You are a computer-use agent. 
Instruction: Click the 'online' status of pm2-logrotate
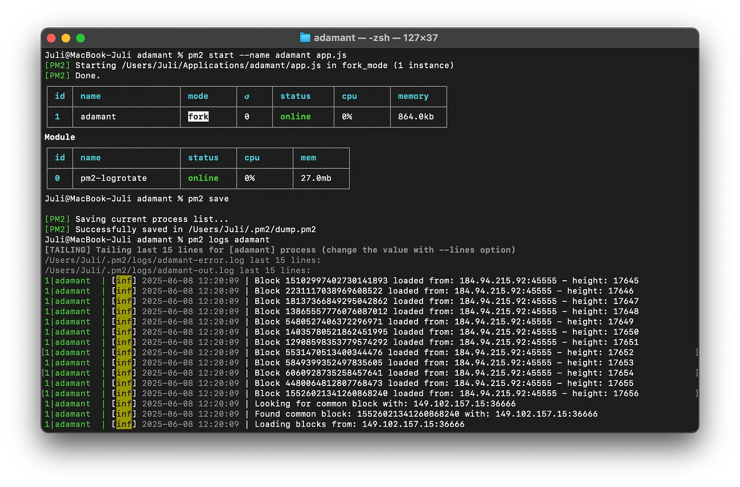[203, 178]
